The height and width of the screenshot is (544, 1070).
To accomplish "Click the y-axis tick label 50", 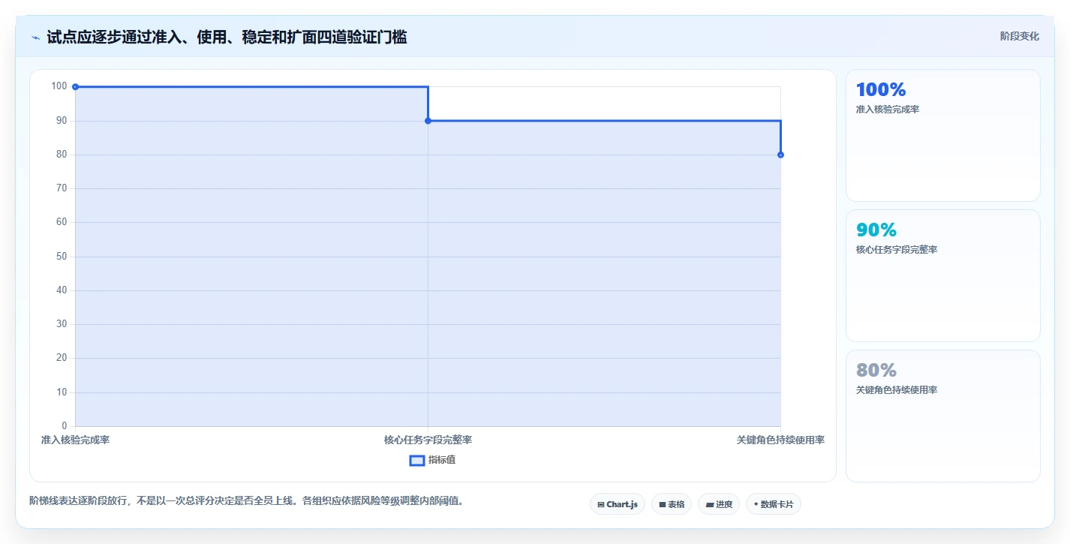I will (62, 257).
